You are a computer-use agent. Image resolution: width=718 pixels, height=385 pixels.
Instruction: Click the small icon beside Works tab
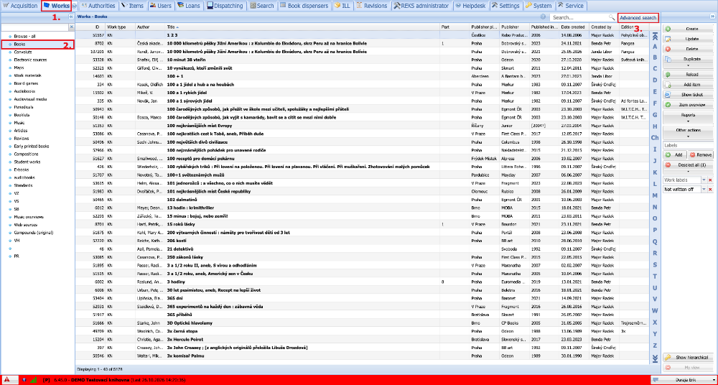75,6
